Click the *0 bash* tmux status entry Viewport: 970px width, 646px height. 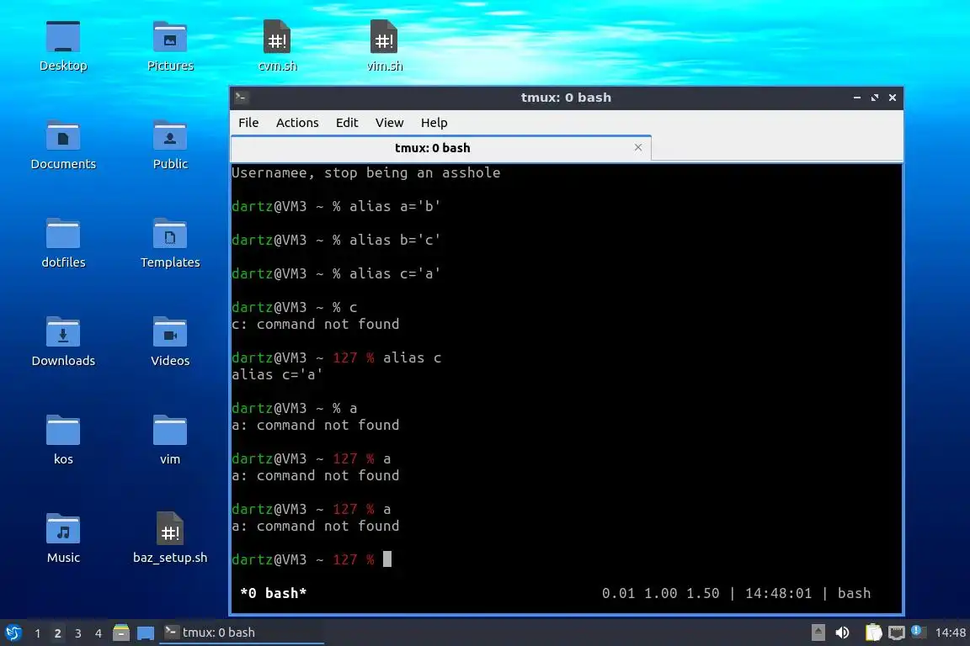pos(274,593)
